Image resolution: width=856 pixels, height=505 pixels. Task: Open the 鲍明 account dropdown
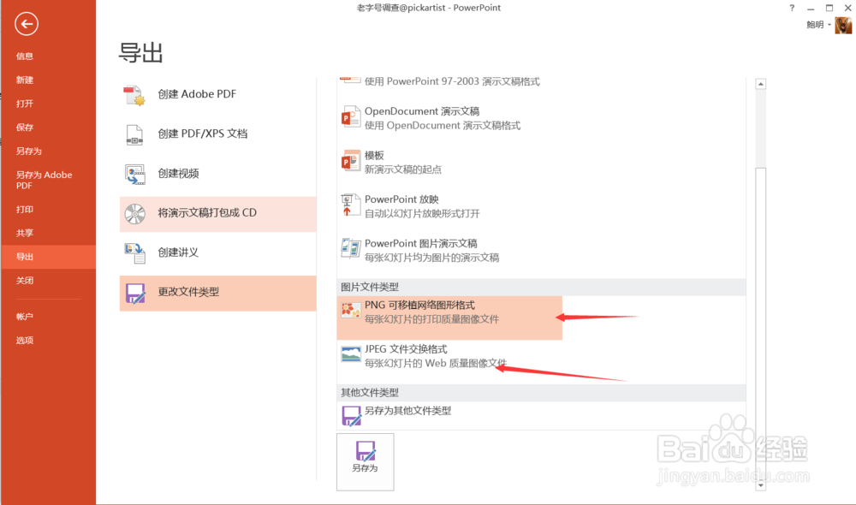[818, 25]
